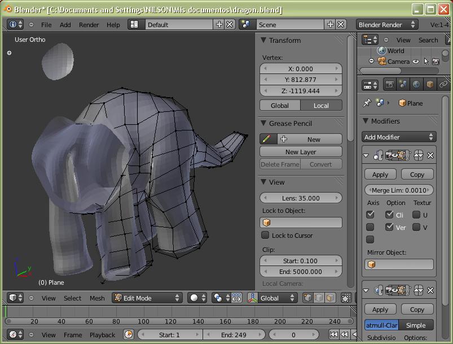Click the Grease Pencil draw pencil icon
Viewport: 453px width, 344px height.
coord(267,139)
